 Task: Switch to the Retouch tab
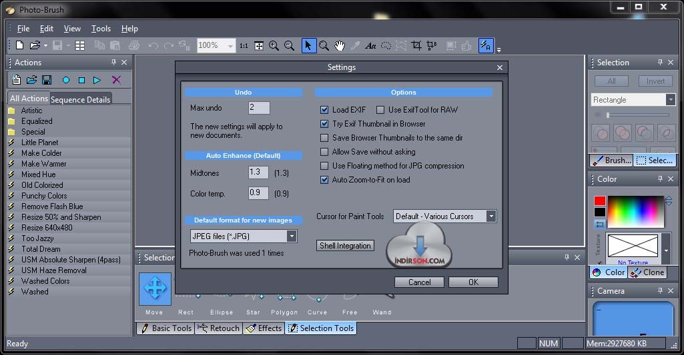point(218,328)
